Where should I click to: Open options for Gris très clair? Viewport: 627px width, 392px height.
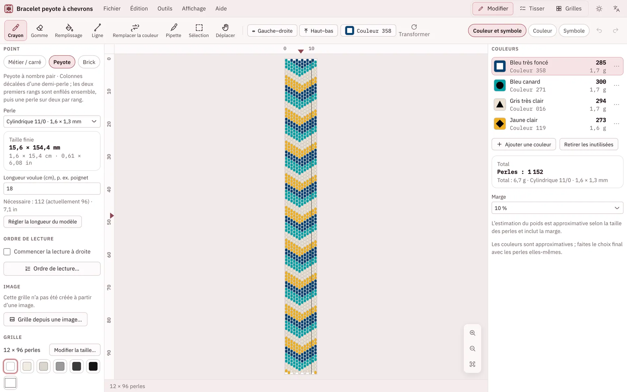(x=617, y=105)
